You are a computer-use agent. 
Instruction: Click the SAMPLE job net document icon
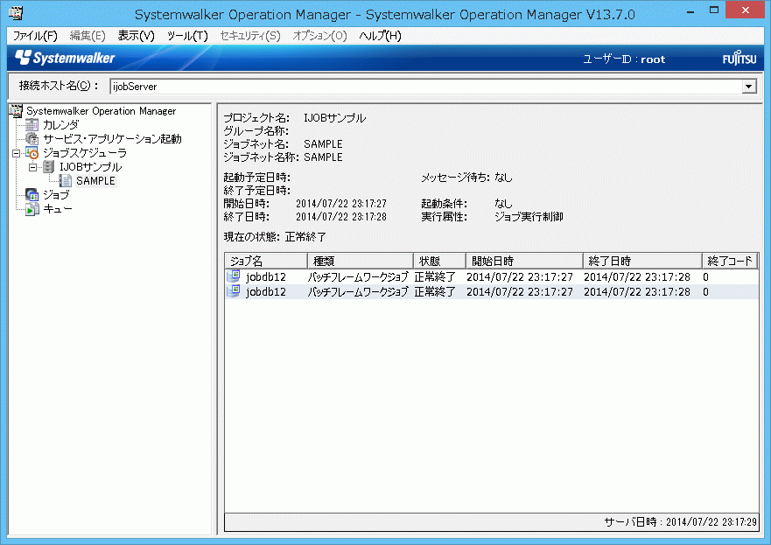(65, 181)
